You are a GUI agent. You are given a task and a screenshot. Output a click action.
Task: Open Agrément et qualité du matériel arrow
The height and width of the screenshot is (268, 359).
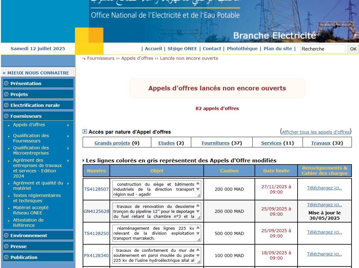[68, 183]
